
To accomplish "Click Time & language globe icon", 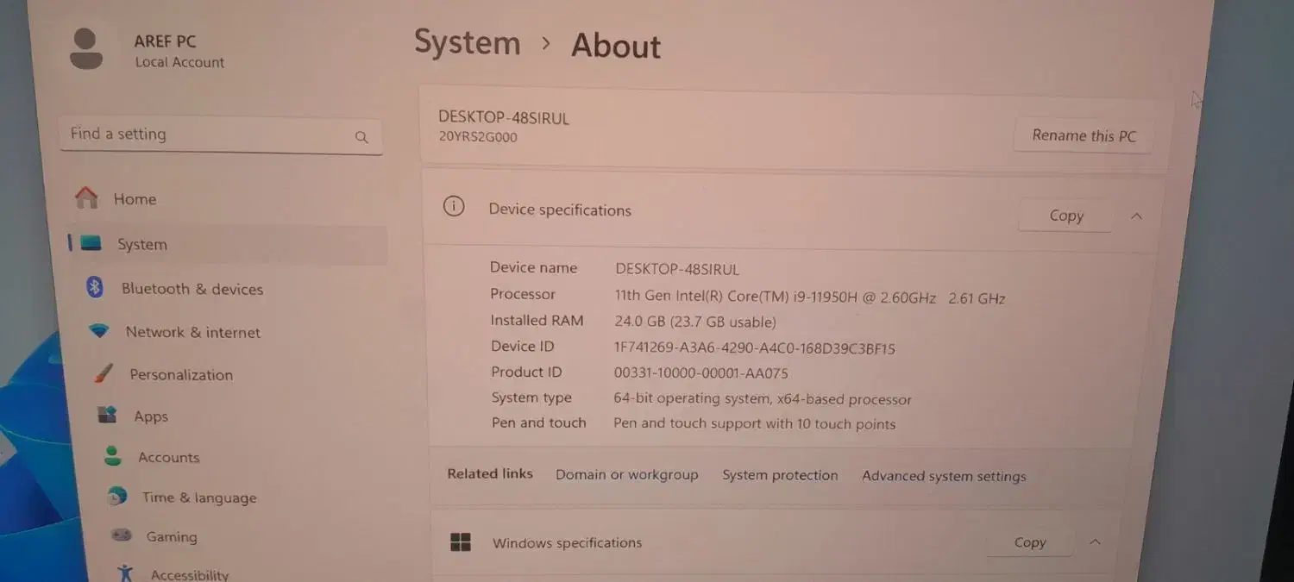I will click(x=117, y=497).
